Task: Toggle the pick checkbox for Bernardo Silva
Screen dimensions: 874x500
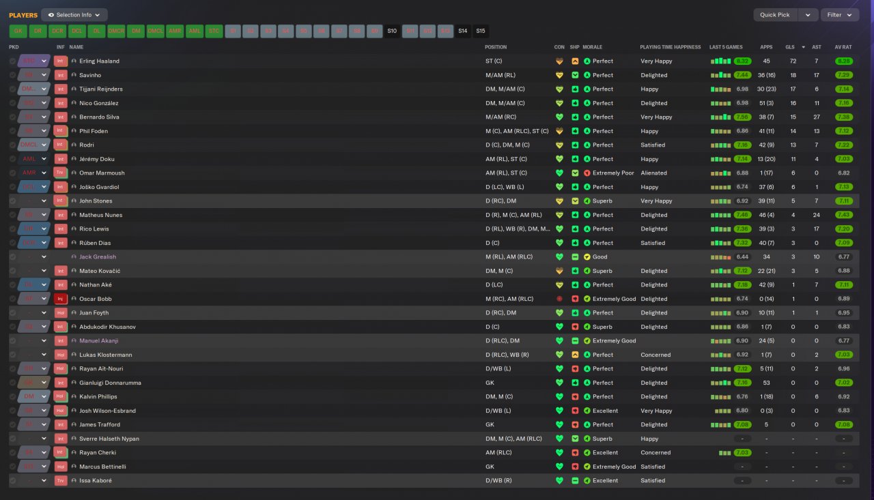Action: (x=12, y=117)
